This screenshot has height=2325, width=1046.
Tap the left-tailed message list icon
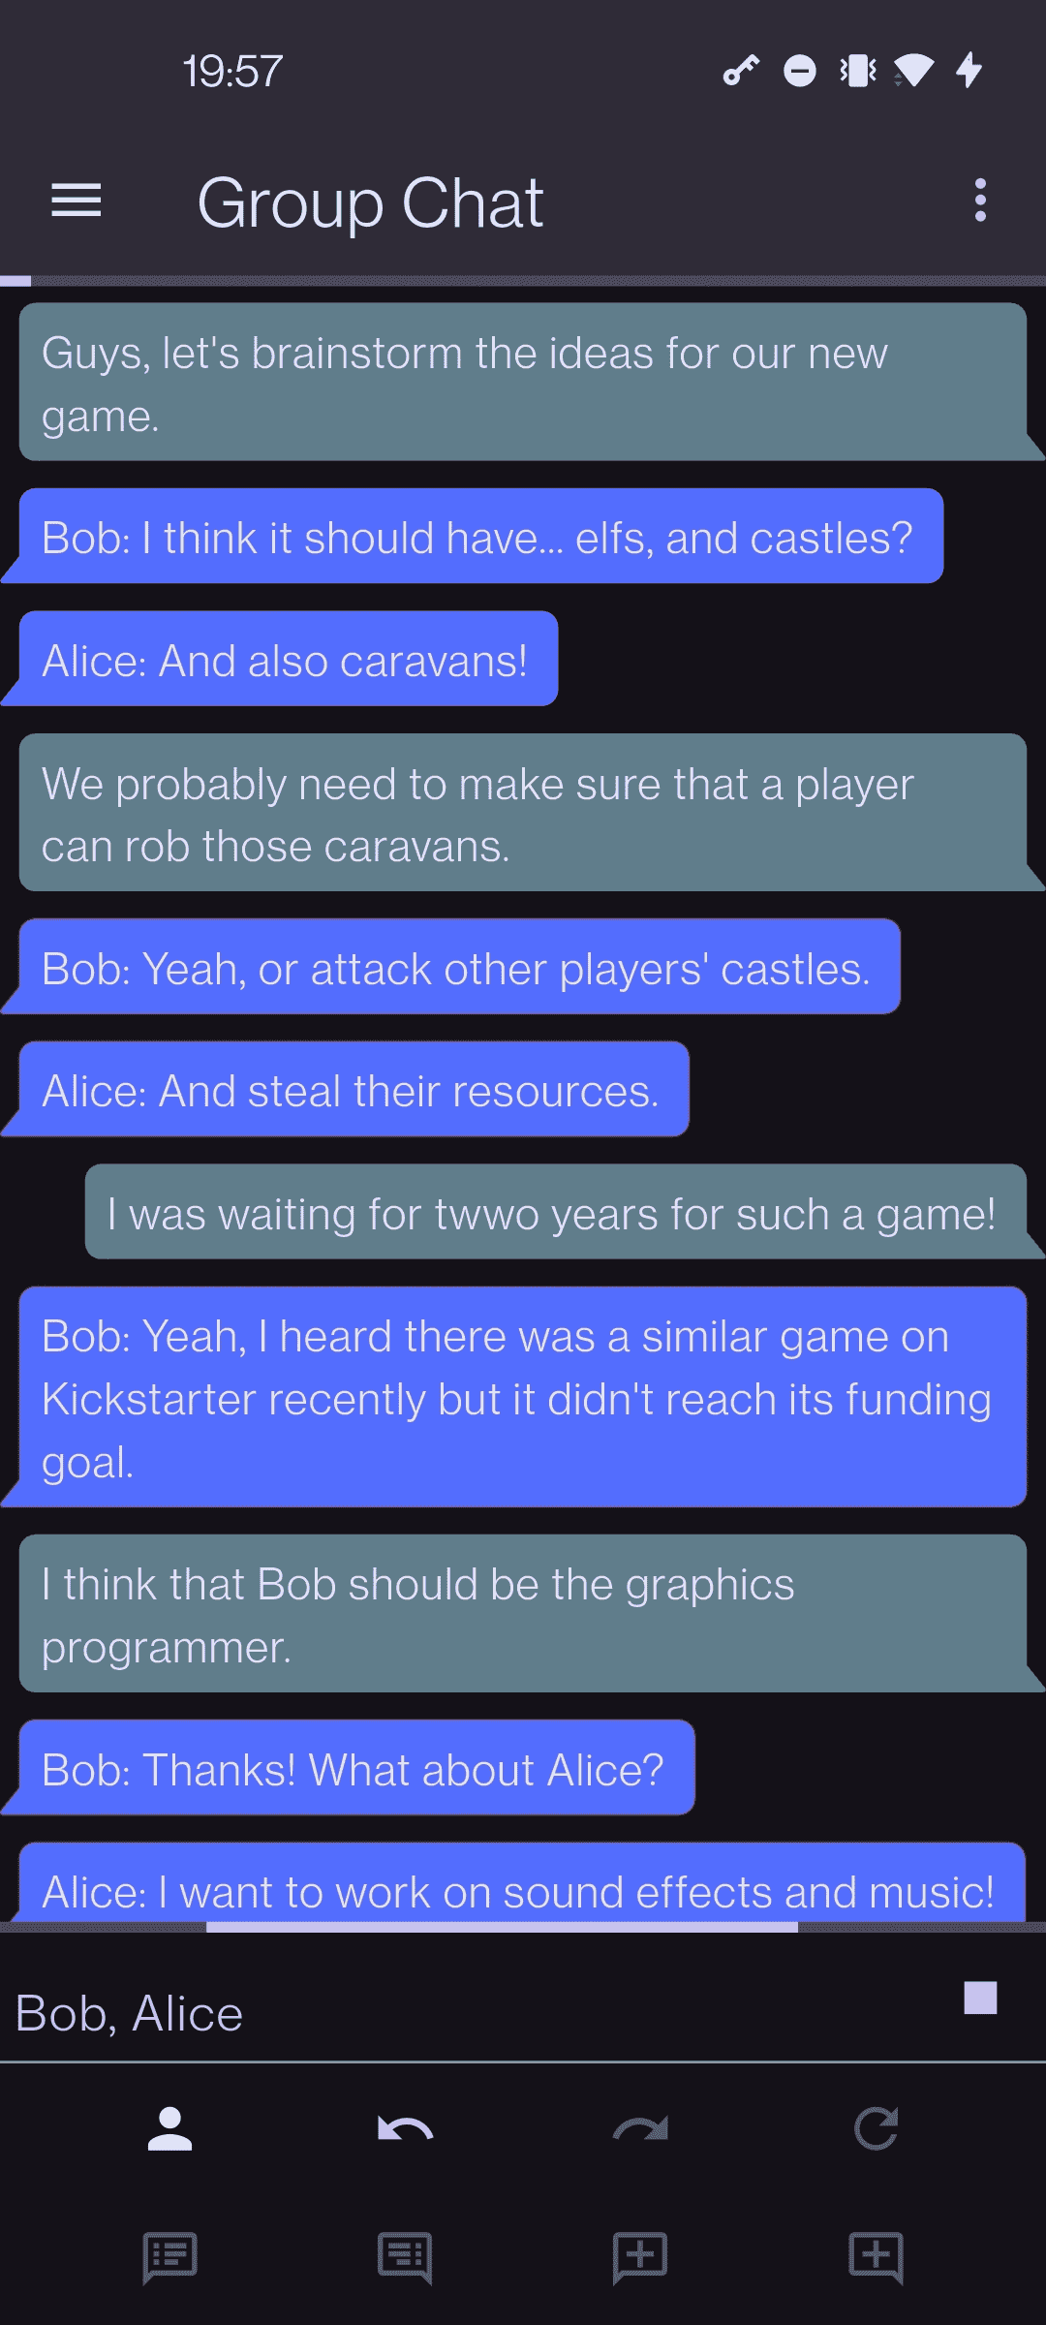click(x=169, y=2258)
